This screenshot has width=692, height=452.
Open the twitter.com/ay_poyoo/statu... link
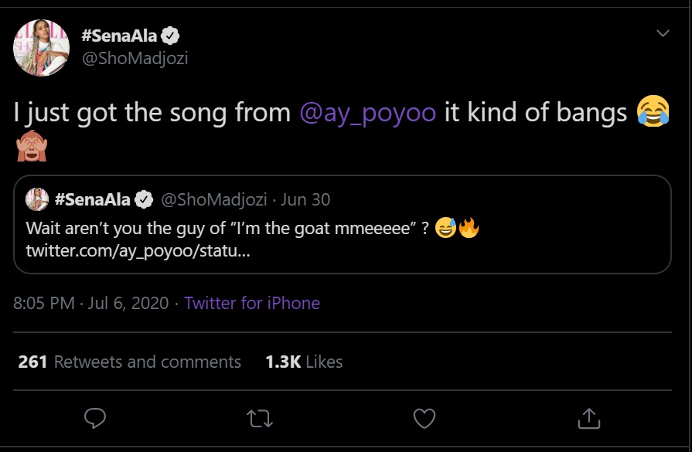point(138,252)
